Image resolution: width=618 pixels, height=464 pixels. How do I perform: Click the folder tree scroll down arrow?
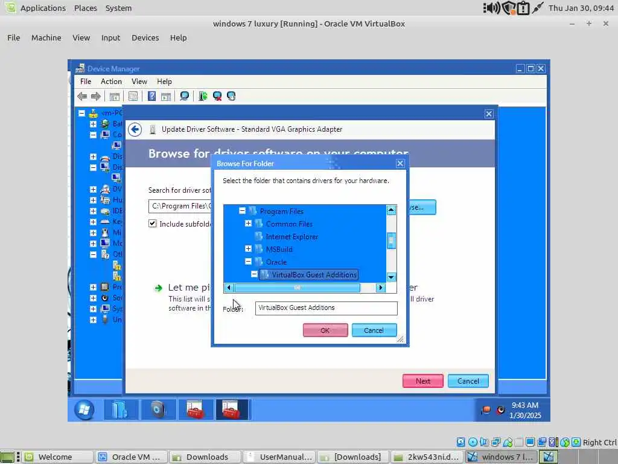[x=391, y=277]
